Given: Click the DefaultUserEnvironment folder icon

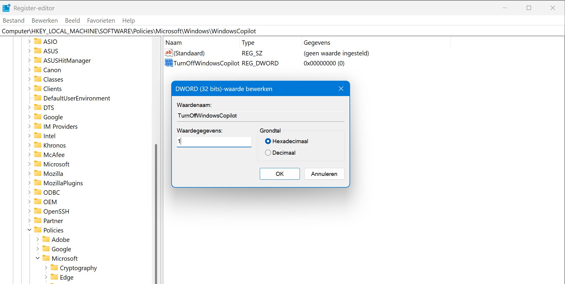Looking at the screenshot, I should 38,98.
